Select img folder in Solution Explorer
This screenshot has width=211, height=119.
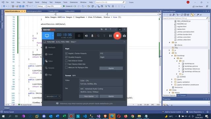tap(176, 48)
